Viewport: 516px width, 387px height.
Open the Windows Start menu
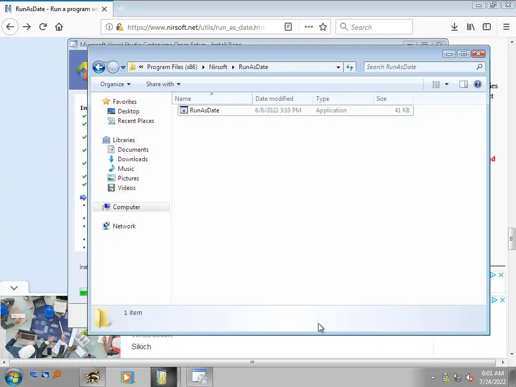pos(14,377)
